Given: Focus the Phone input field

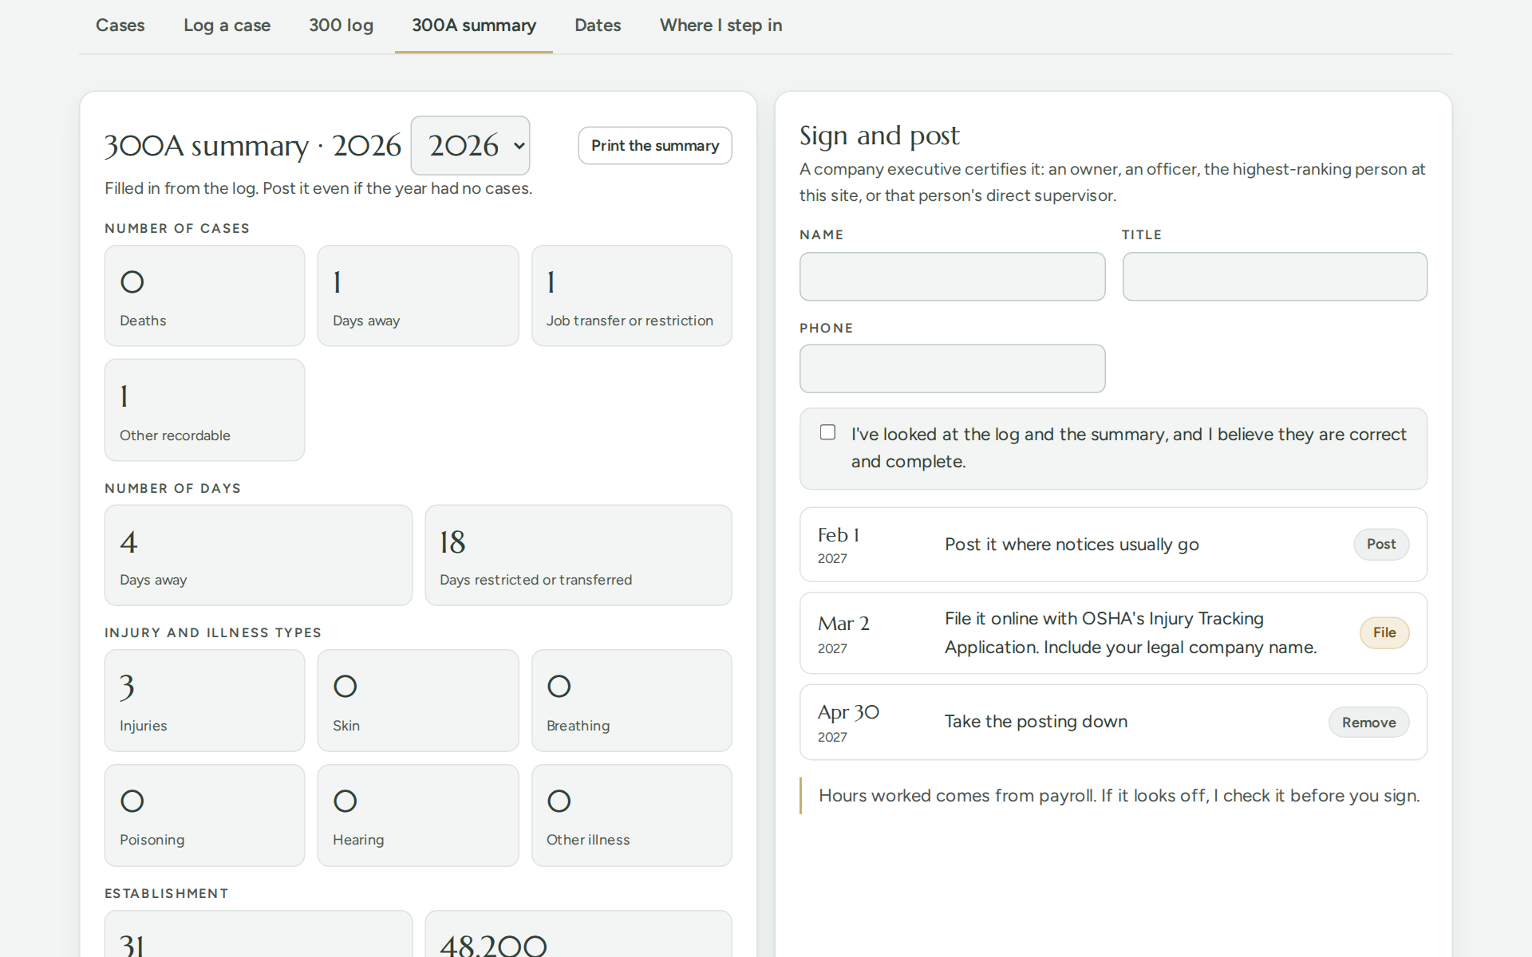Looking at the screenshot, I should 952,368.
